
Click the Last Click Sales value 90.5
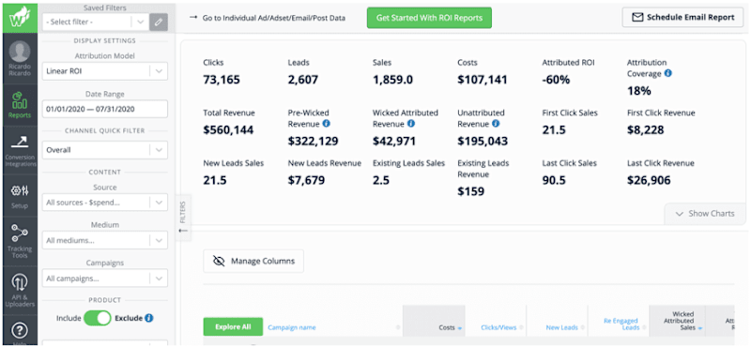pos(554,180)
